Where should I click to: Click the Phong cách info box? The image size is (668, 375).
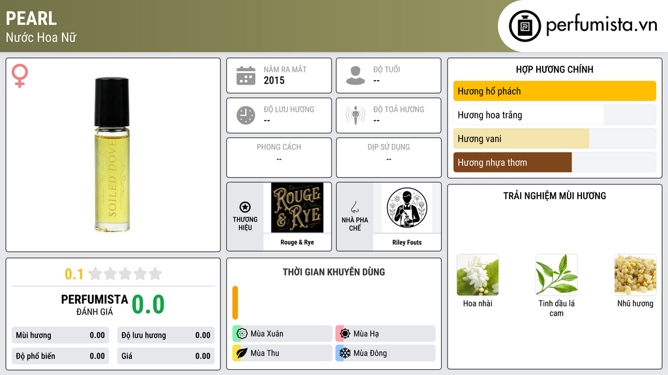point(279,158)
